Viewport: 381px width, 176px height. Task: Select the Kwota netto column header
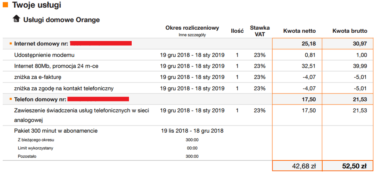pos(299,31)
